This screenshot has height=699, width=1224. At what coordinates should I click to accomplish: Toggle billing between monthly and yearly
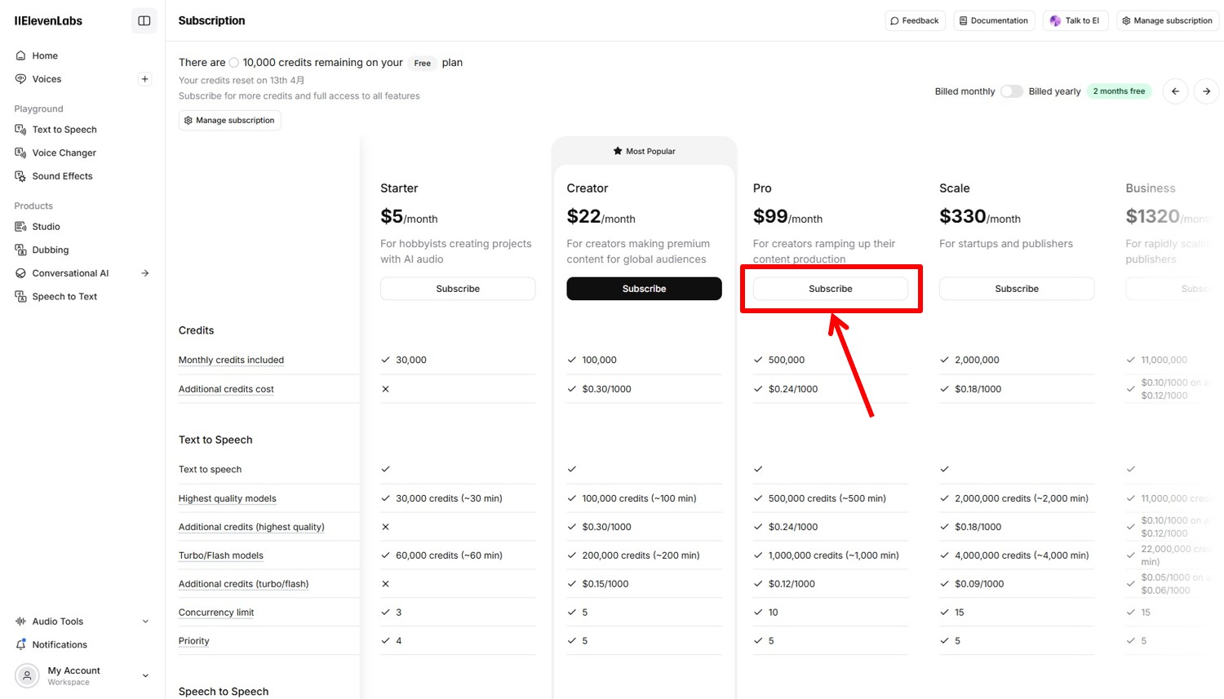1012,91
